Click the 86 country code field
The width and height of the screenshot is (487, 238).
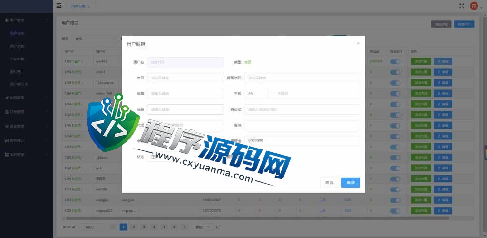(256, 93)
